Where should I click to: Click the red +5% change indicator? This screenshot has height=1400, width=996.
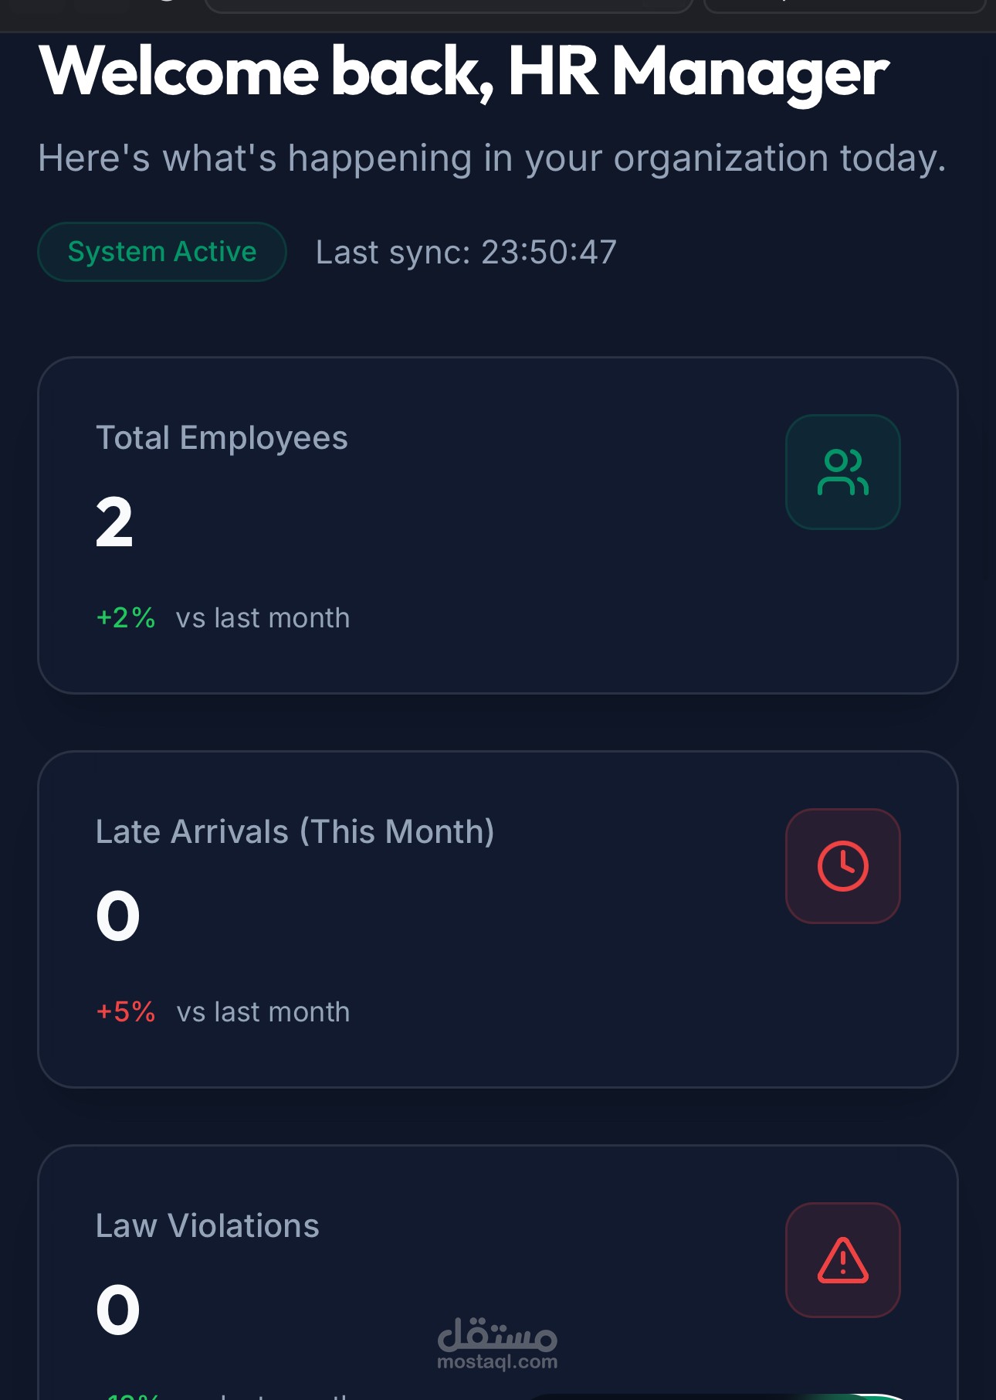tap(126, 1012)
